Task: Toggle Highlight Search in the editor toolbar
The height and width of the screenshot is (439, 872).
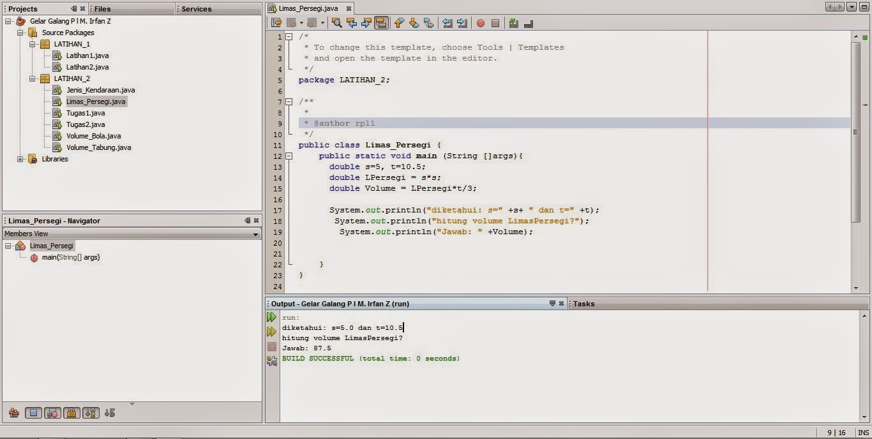Action: coord(380,23)
